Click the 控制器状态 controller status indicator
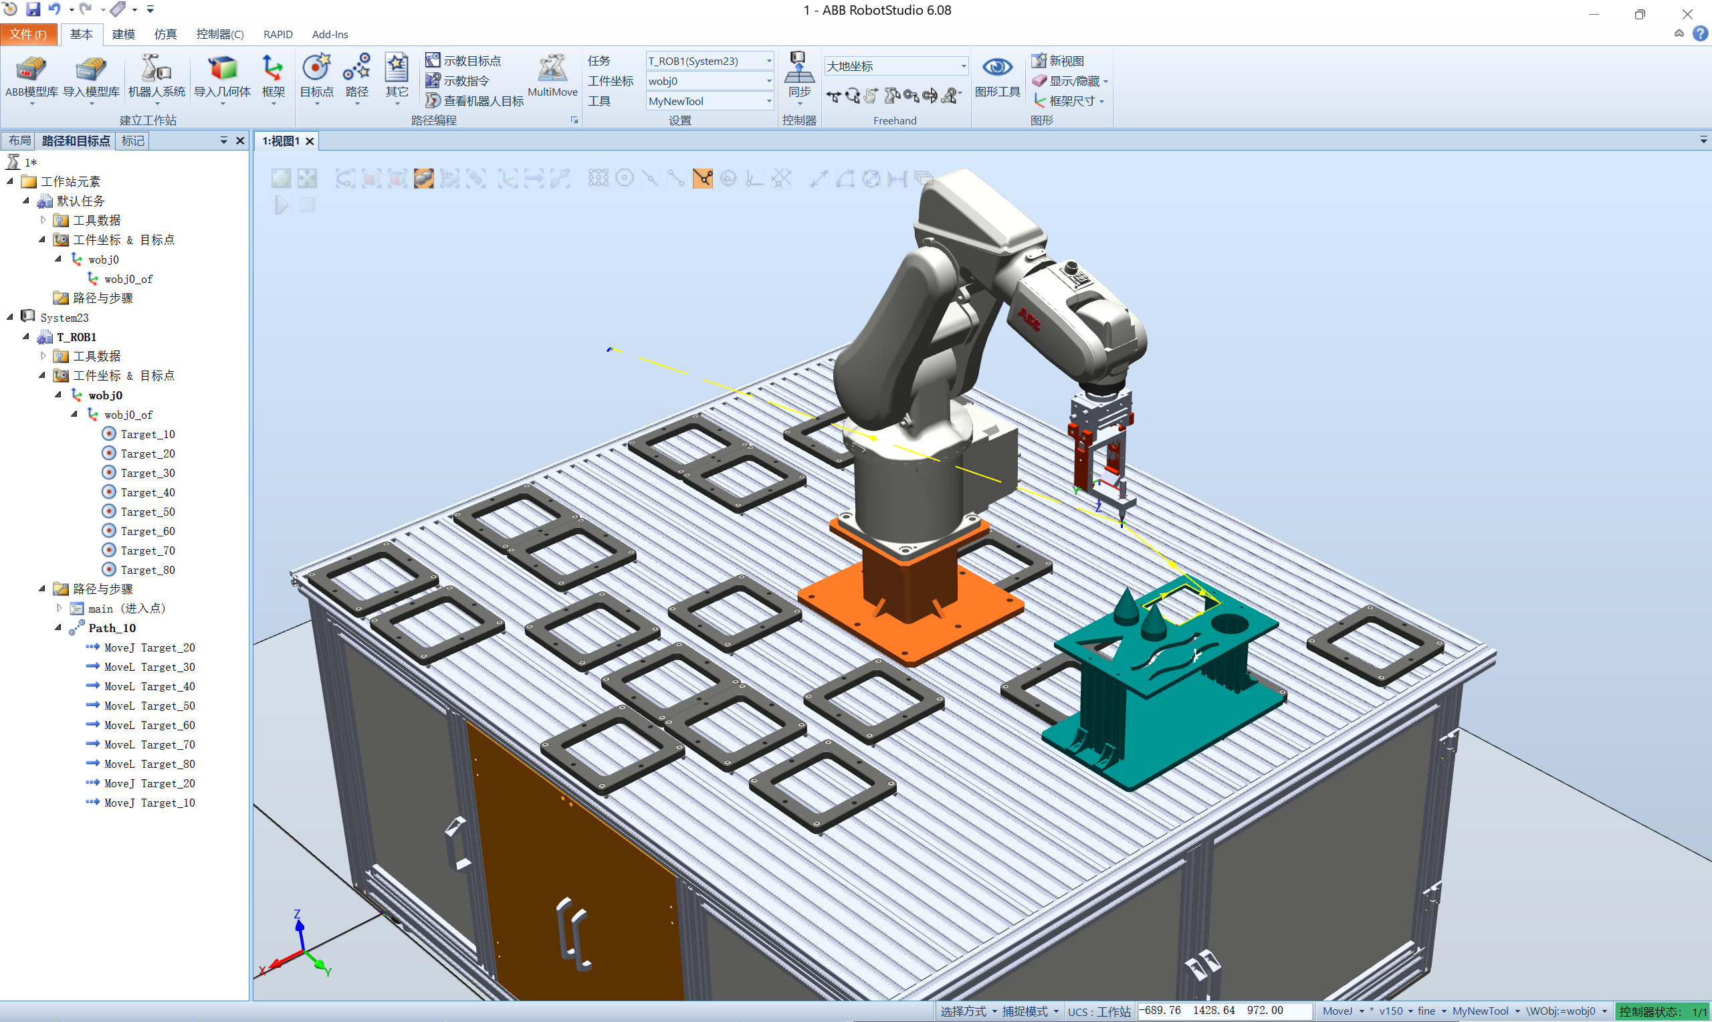 tap(1662, 1011)
